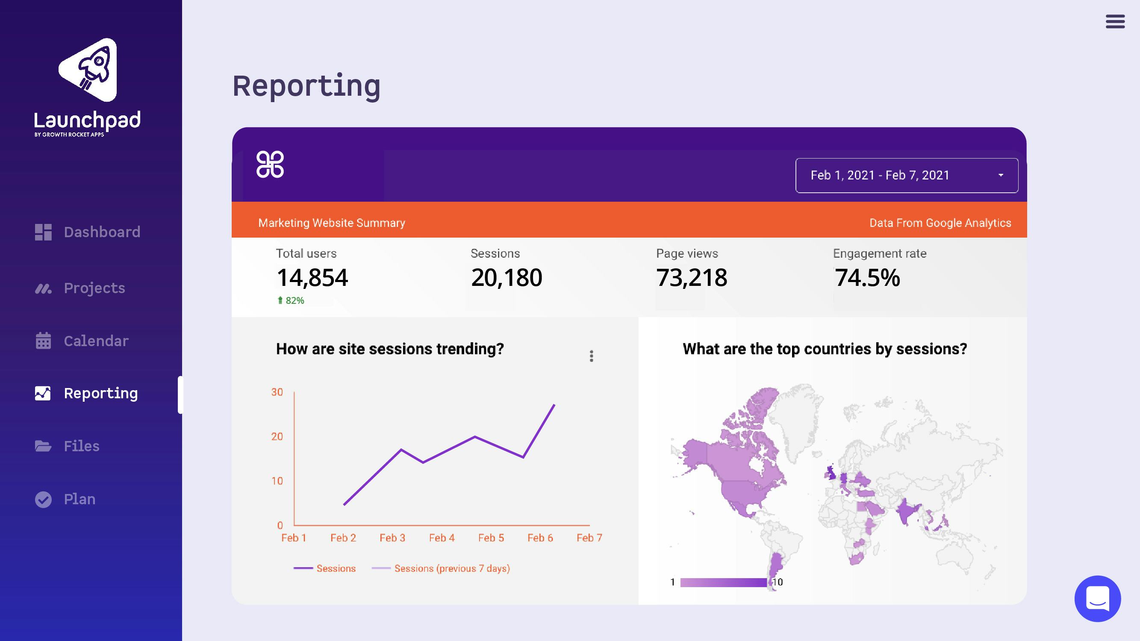The width and height of the screenshot is (1140, 641).
Task: Click the Feb 1 - Feb 7 date range field
Action: click(x=880, y=175)
